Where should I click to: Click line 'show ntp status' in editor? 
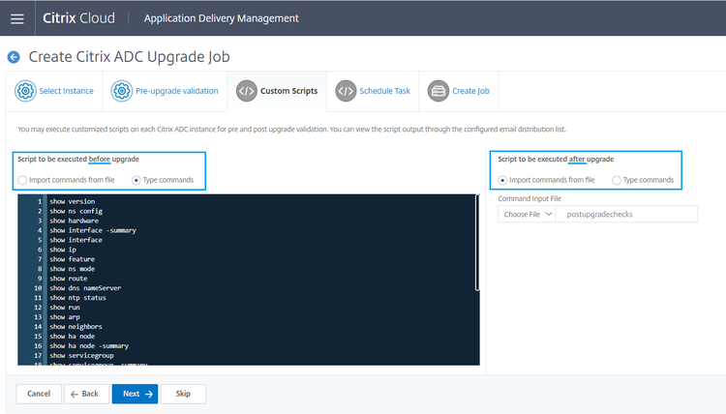(77, 298)
